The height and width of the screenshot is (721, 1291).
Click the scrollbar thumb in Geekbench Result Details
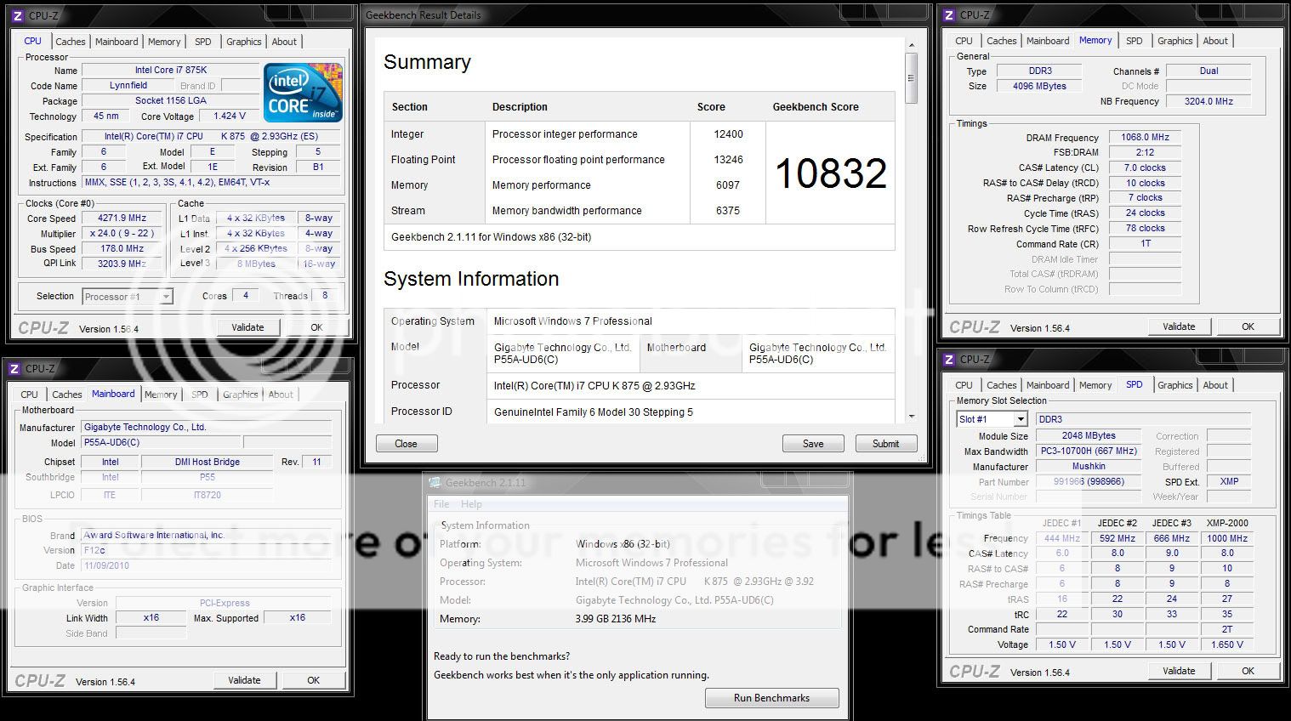point(912,78)
